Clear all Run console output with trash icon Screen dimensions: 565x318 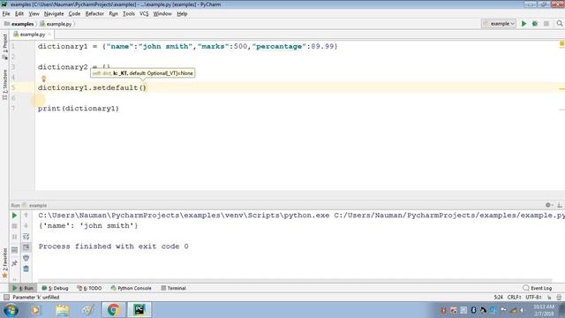click(26, 269)
